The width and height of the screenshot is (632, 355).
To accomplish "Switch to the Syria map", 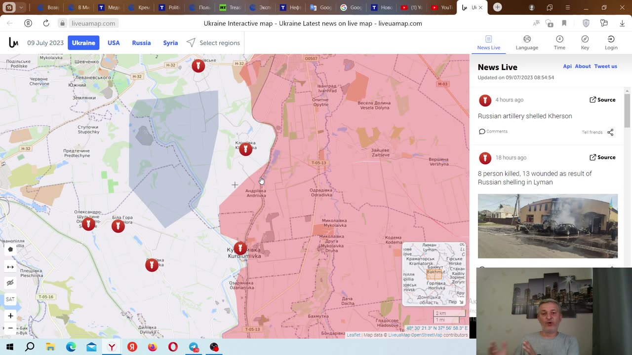I will (x=170, y=43).
